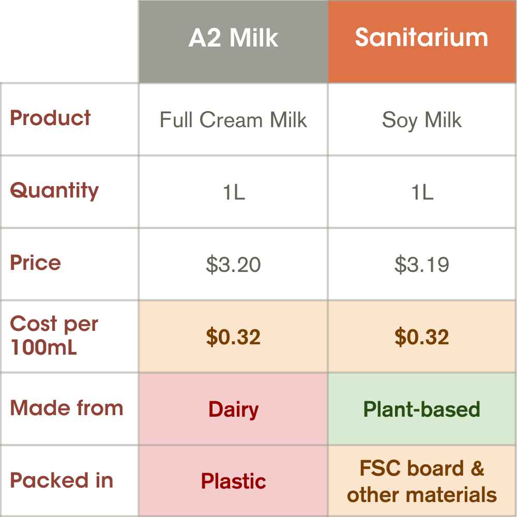
Task: Click the 1L quantity under Sanitarium
Action: pos(421,192)
